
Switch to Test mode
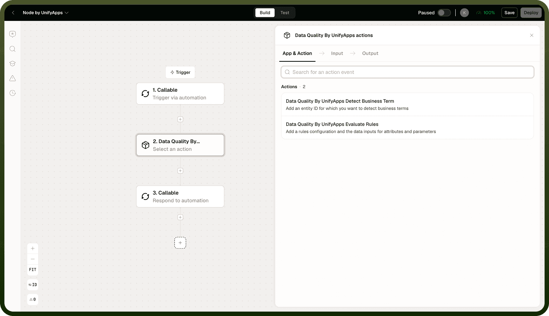[x=285, y=12]
